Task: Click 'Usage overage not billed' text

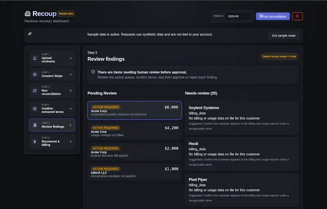Action: (107, 135)
